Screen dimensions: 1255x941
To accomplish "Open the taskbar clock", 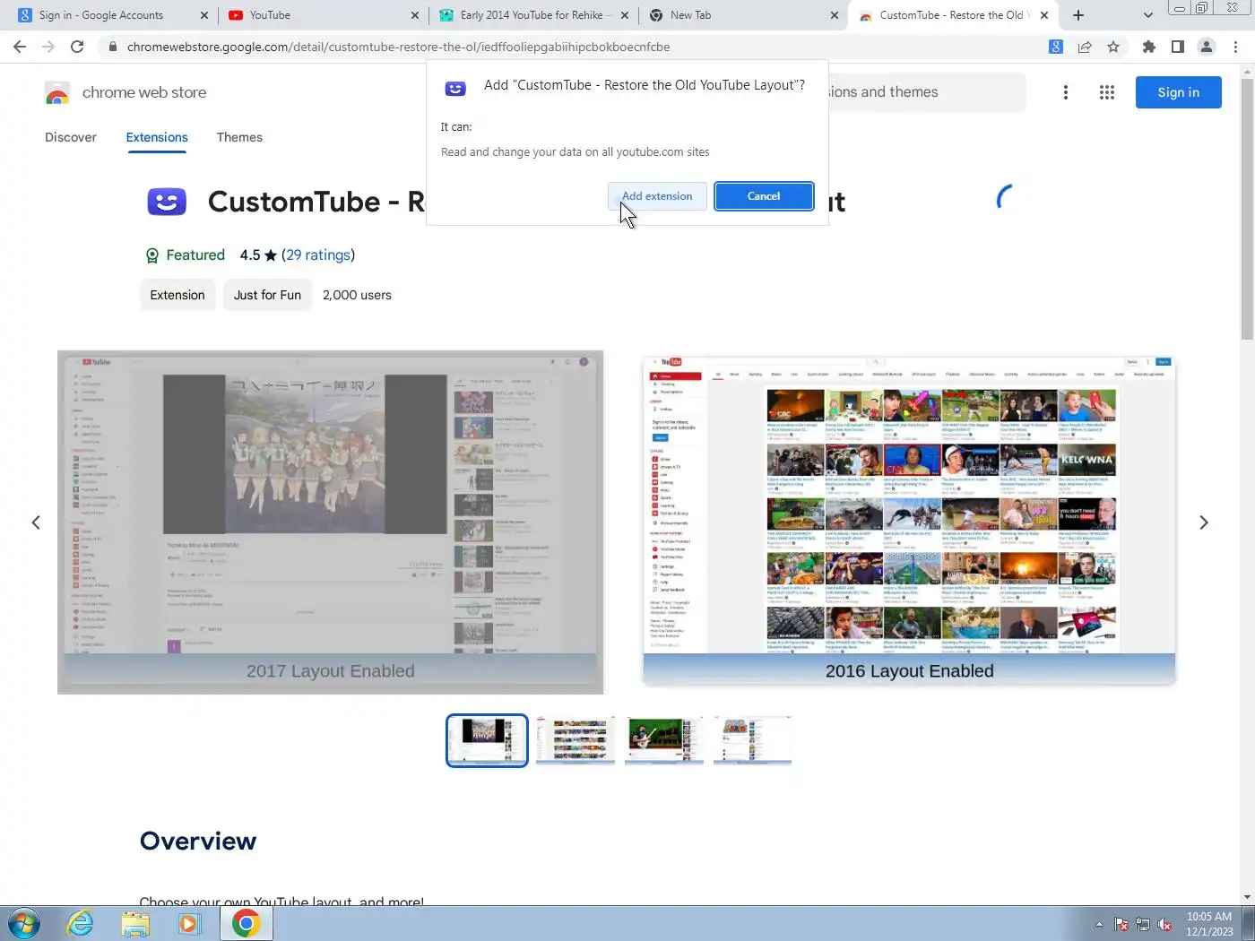I will [x=1209, y=924].
